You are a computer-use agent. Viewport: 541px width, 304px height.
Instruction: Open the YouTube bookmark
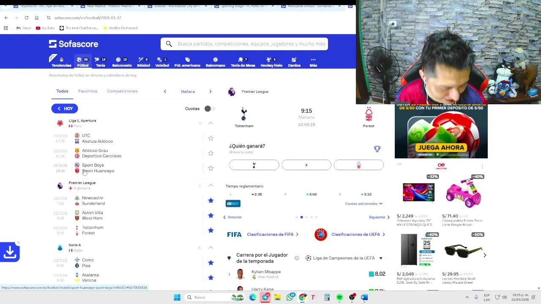tap(45, 28)
